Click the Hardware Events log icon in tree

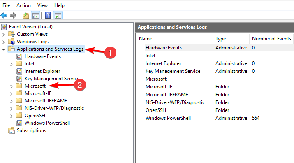pyautogui.click(x=19, y=56)
